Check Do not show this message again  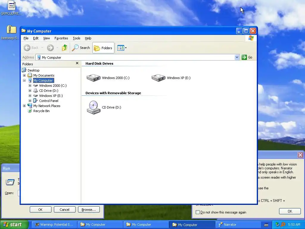[198, 212]
